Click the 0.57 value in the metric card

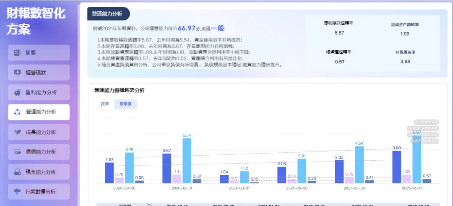(339, 62)
